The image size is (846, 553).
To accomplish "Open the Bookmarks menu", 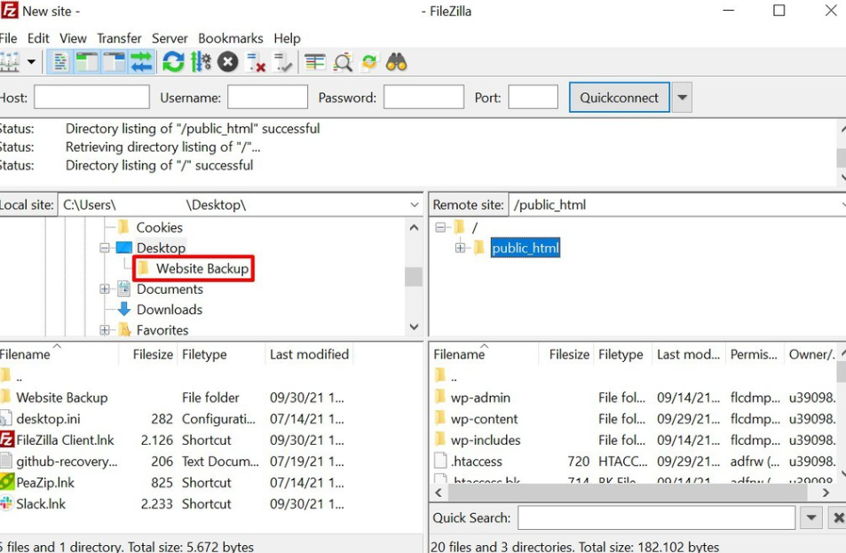I will tap(231, 38).
